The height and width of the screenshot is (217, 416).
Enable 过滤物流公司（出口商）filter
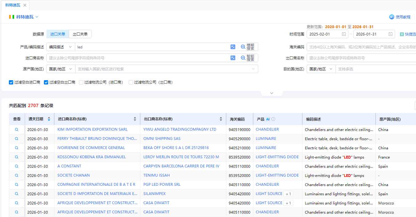(x=130, y=82)
